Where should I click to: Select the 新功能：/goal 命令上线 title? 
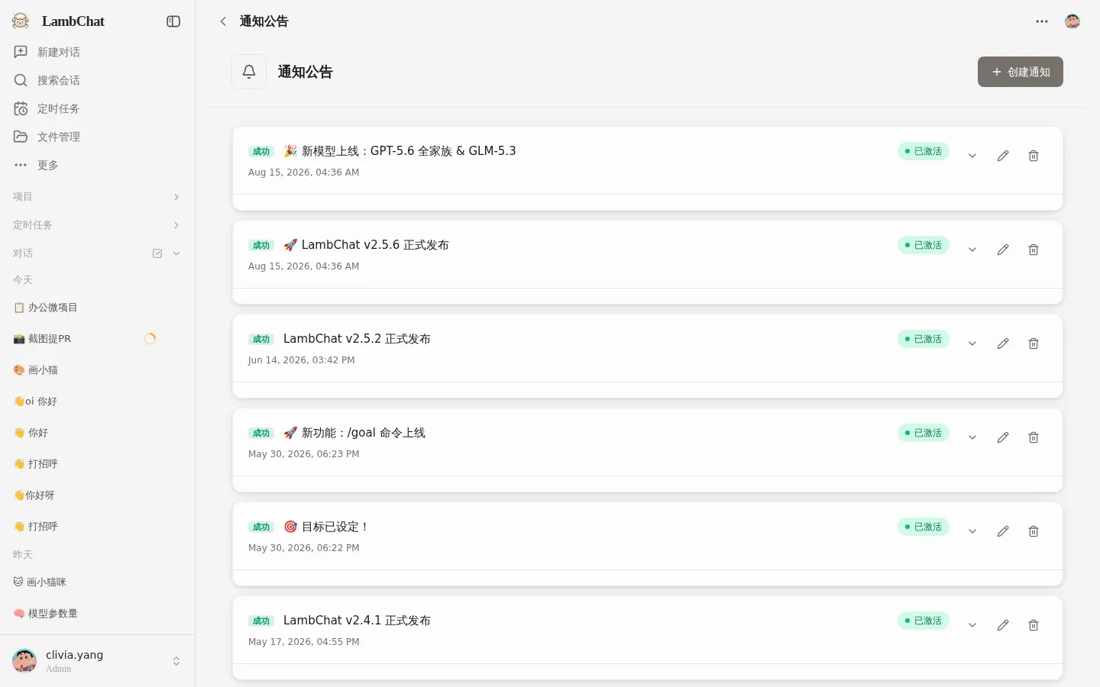[354, 433]
